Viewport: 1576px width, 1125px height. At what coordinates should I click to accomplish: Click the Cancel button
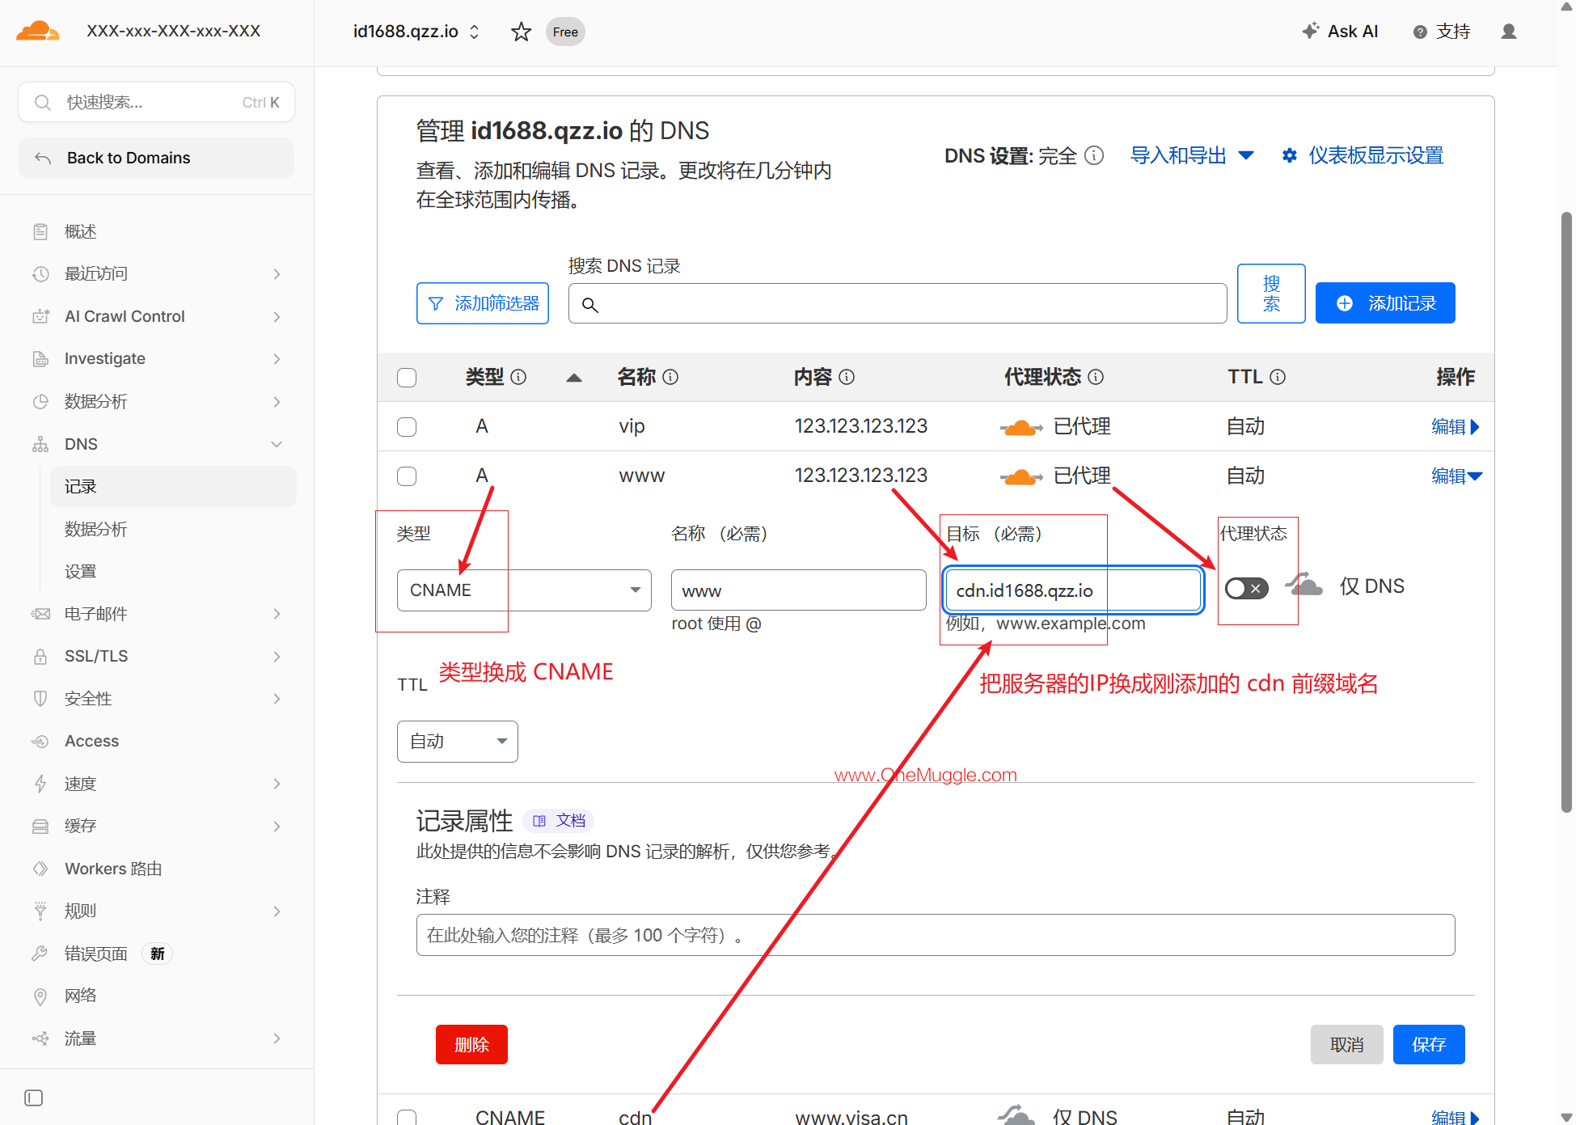coord(1347,1045)
